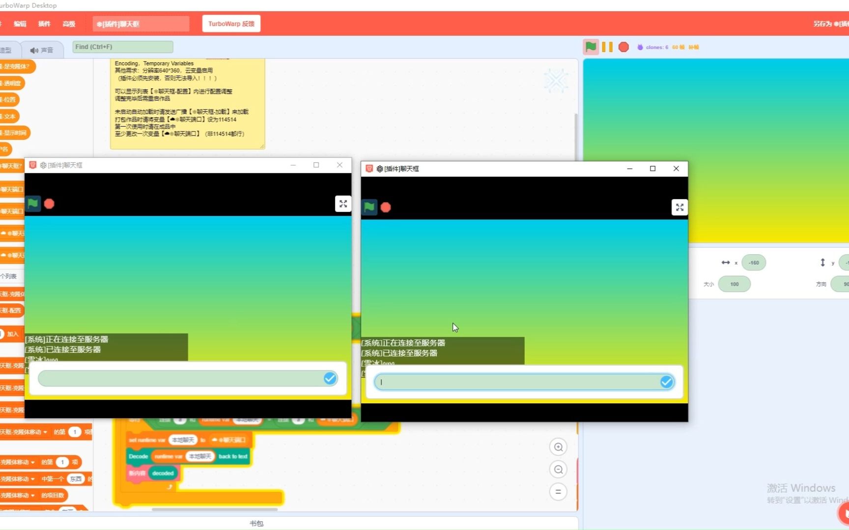Select the 透明度 palette block
849x530 pixels.
12,83
